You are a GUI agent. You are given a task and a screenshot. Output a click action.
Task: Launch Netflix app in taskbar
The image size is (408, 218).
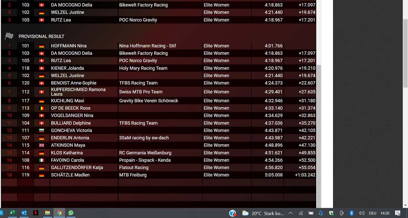(x=36, y=213)
